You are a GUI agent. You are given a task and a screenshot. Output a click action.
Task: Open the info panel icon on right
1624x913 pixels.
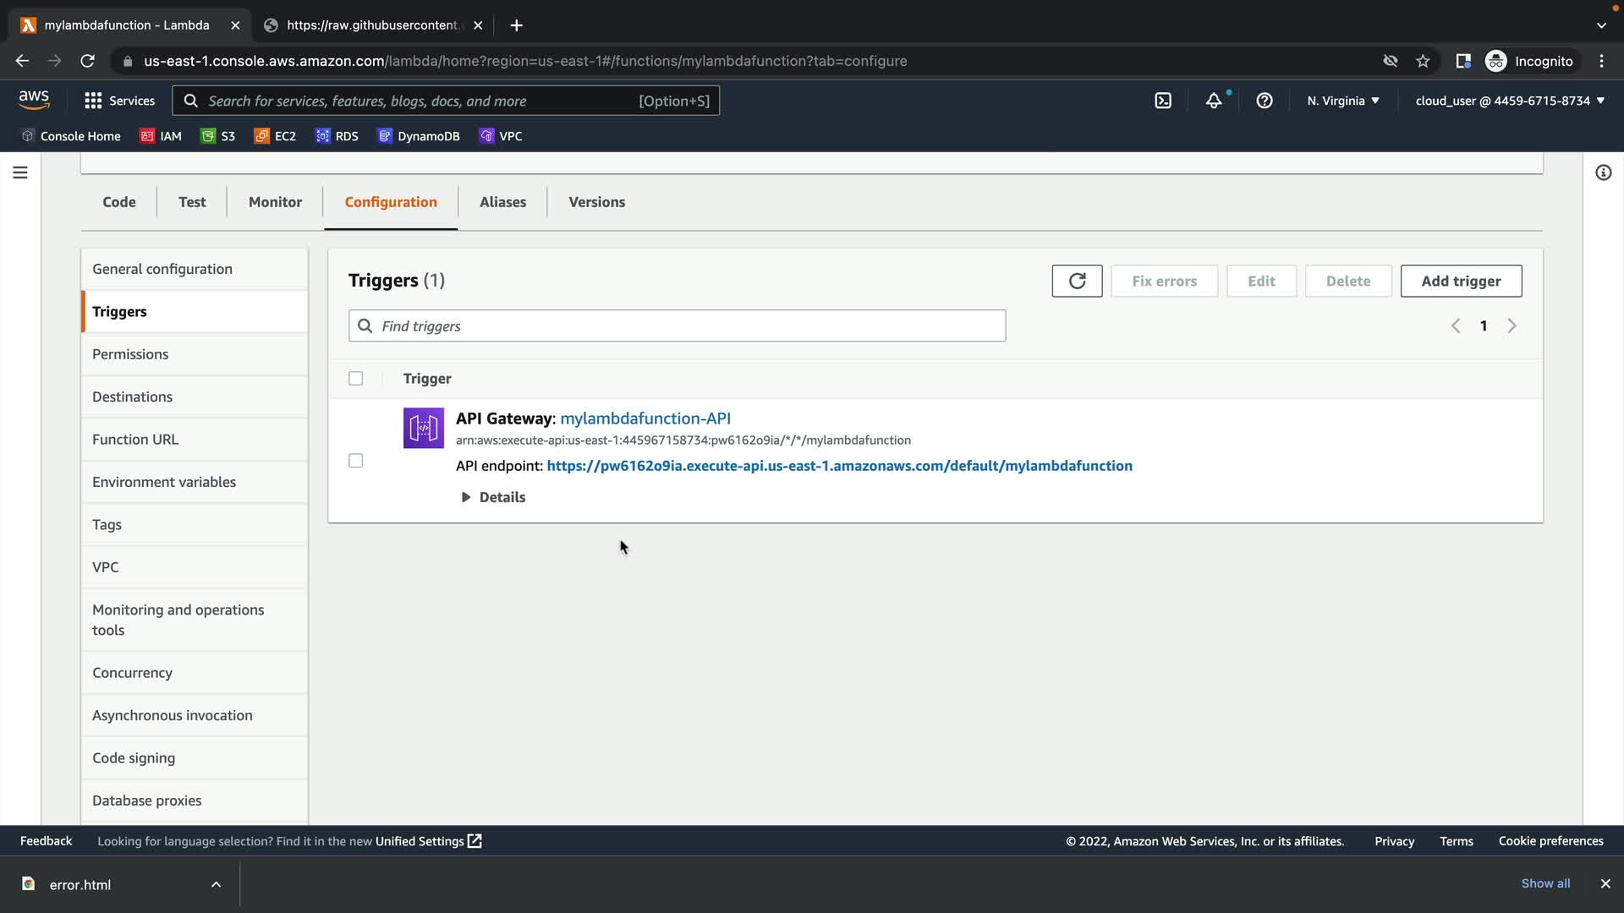coord(1603,172)
